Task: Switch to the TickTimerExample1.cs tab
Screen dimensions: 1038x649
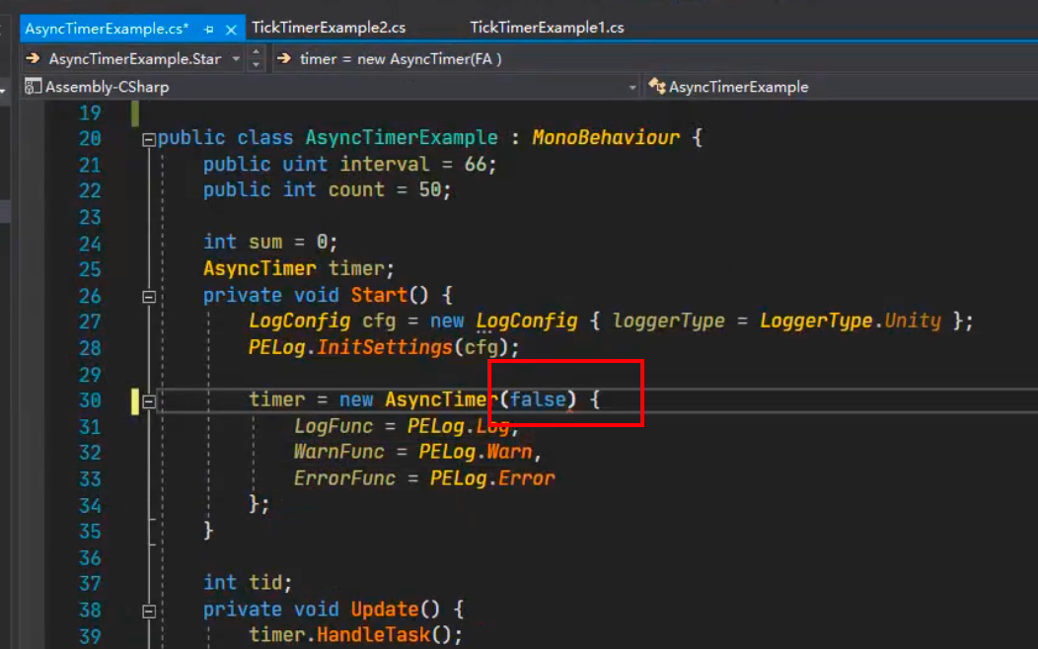Action: point(547,28)
